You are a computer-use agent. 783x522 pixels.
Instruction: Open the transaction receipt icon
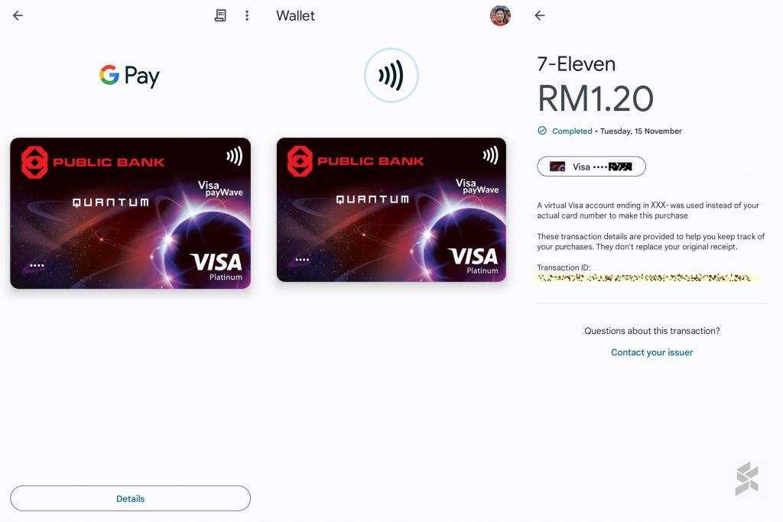pos(220,15)
